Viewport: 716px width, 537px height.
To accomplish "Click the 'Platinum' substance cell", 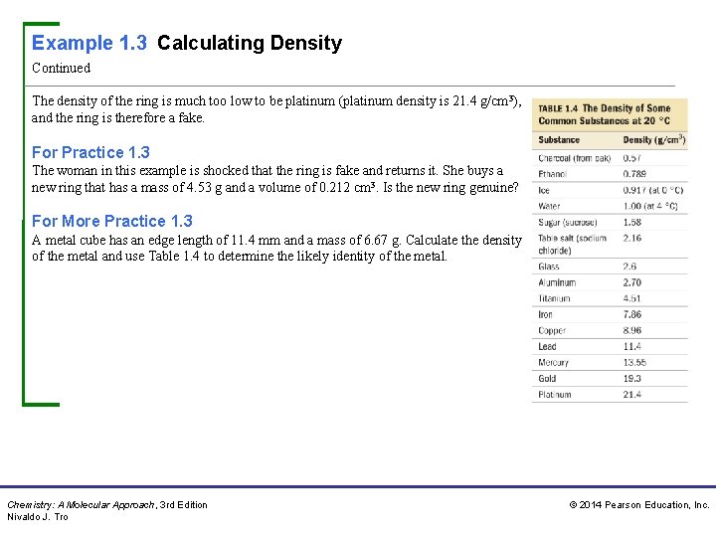I will [555, 395].
